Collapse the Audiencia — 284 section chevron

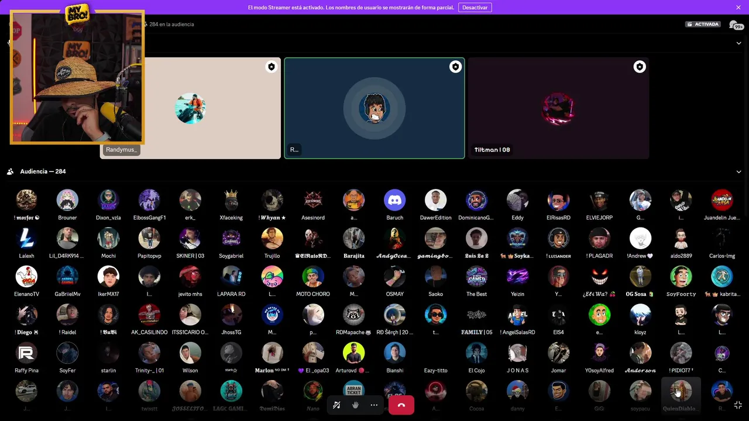click(x=738, y=171)
